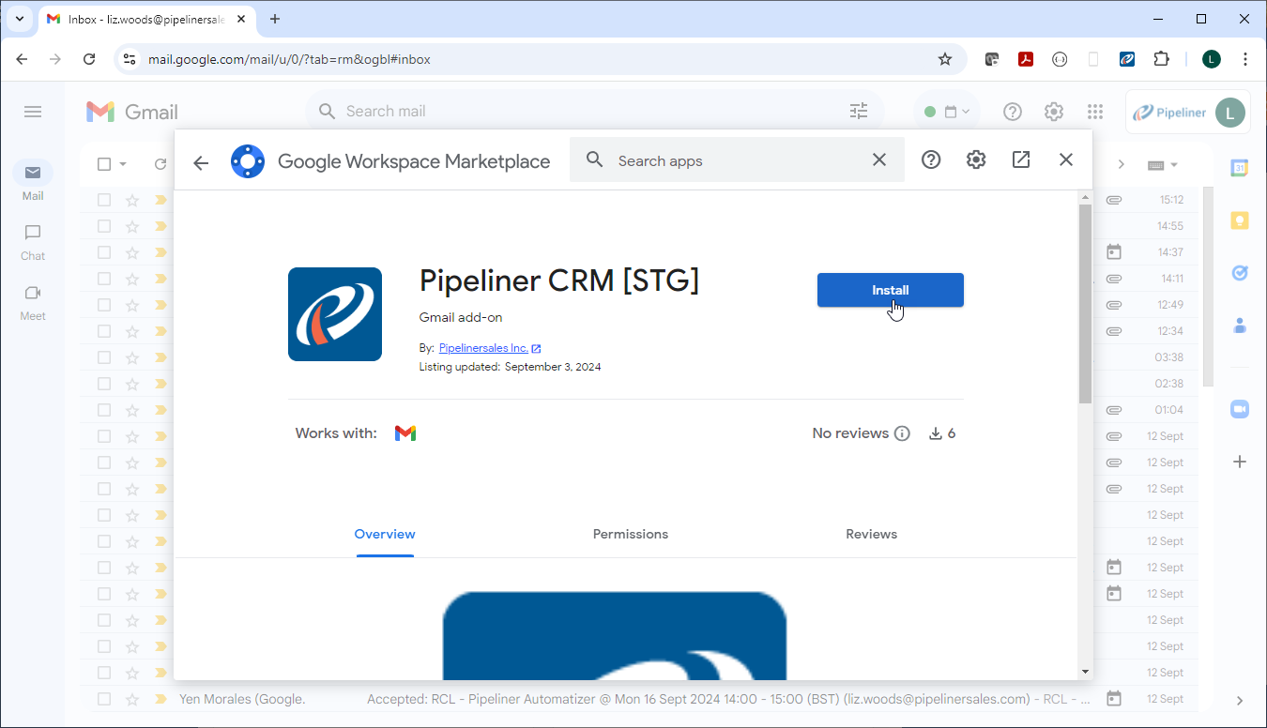Clear the Search apps field

tap(878, 160)
